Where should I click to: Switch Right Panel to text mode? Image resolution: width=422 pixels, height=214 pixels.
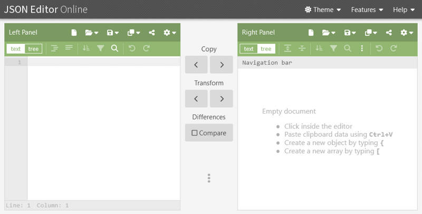click(248, 49)
